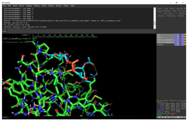Open Label (L) menu for 1CDT object
The width and height of the screenshot is (189, 121).
[182, 37]
